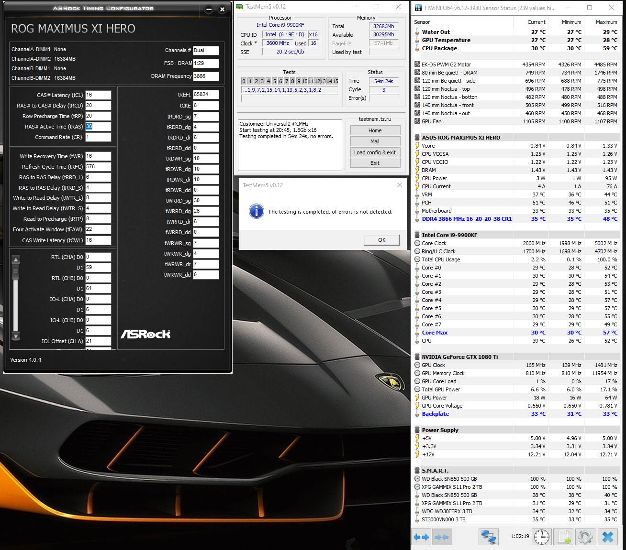The width and height of the screenshot is (626, 550).
Task: Click the clock icon beside Core Clock
Action: [417, 243]
